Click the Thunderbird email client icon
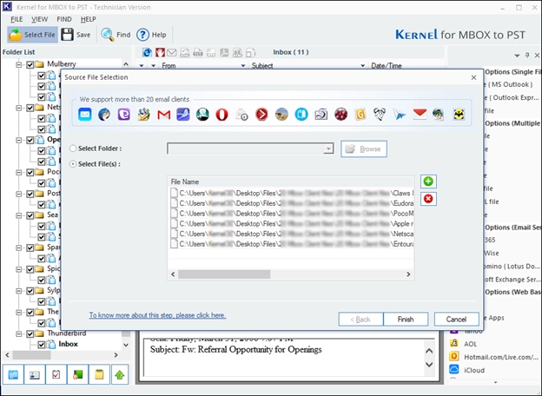542x396 pixels. 104,114
